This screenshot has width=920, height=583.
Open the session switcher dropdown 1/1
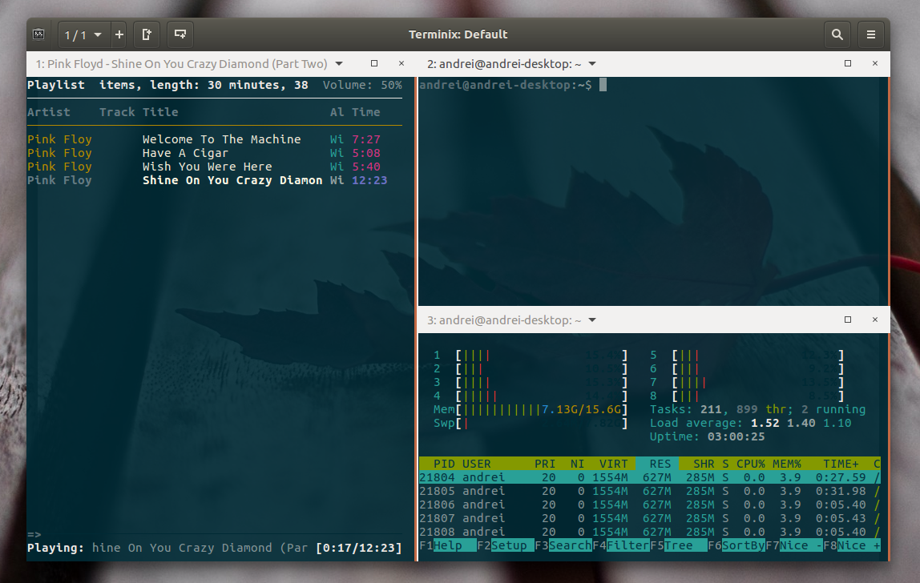[x=83, y=35]
